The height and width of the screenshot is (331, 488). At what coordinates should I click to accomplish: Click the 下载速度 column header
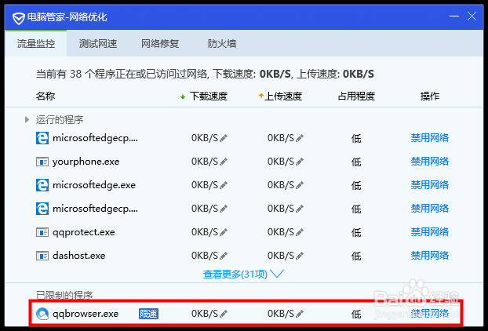[x=209, y=96]
